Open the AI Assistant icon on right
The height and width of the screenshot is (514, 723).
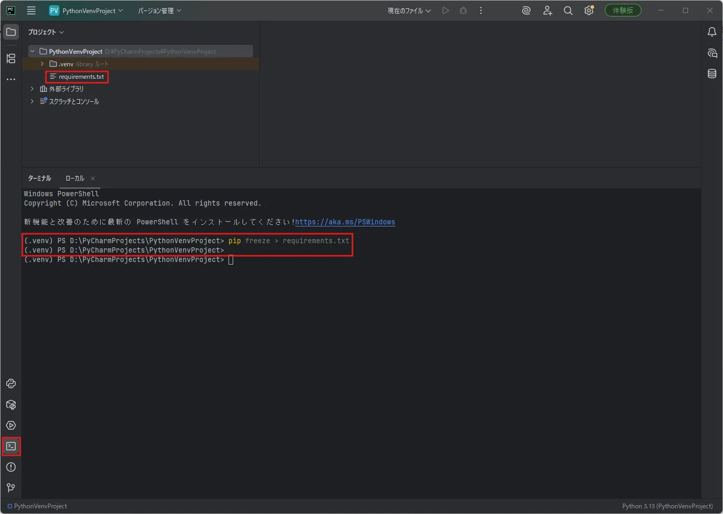712,53
